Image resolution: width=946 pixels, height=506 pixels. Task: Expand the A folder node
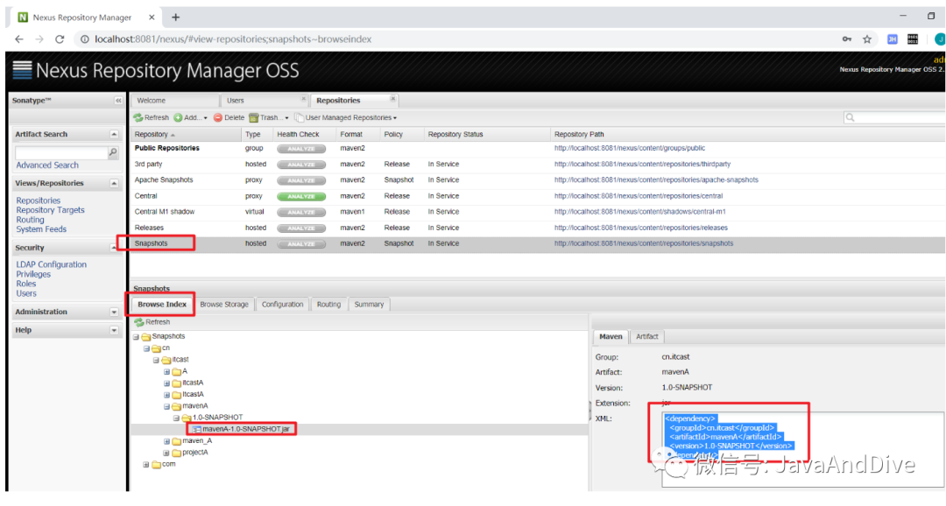tap(166, 371)
